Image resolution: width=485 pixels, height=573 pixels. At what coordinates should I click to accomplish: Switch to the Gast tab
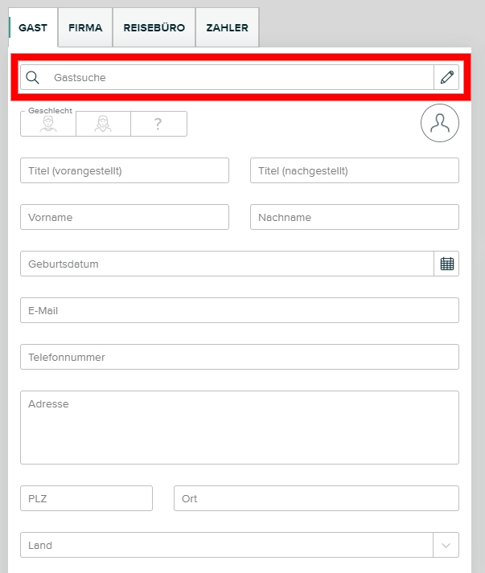[x=33, y=28]
